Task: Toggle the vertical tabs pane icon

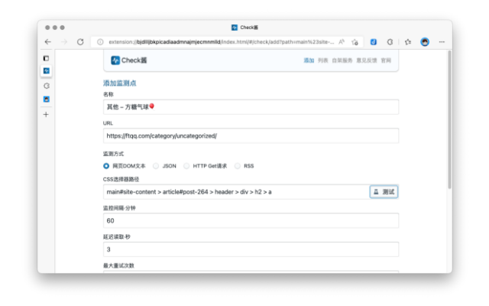Action: point(46,58)
